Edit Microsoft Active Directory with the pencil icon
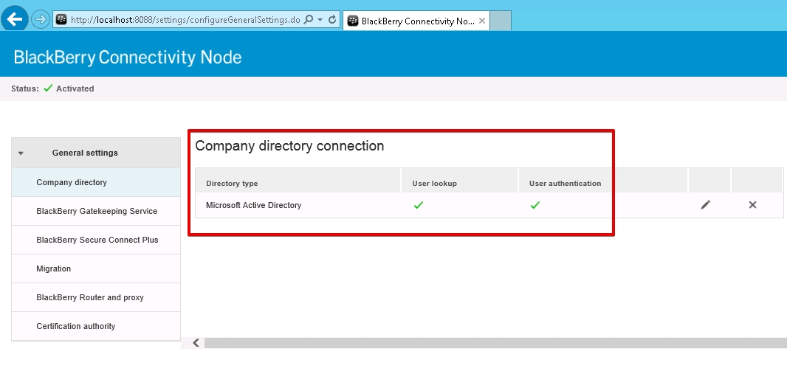This screenshot has height=388, width=787. click(706, 205)
